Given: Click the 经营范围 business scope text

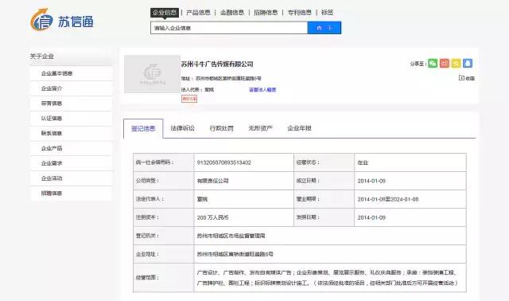Looking at the screenshot, I should [327, 278].
